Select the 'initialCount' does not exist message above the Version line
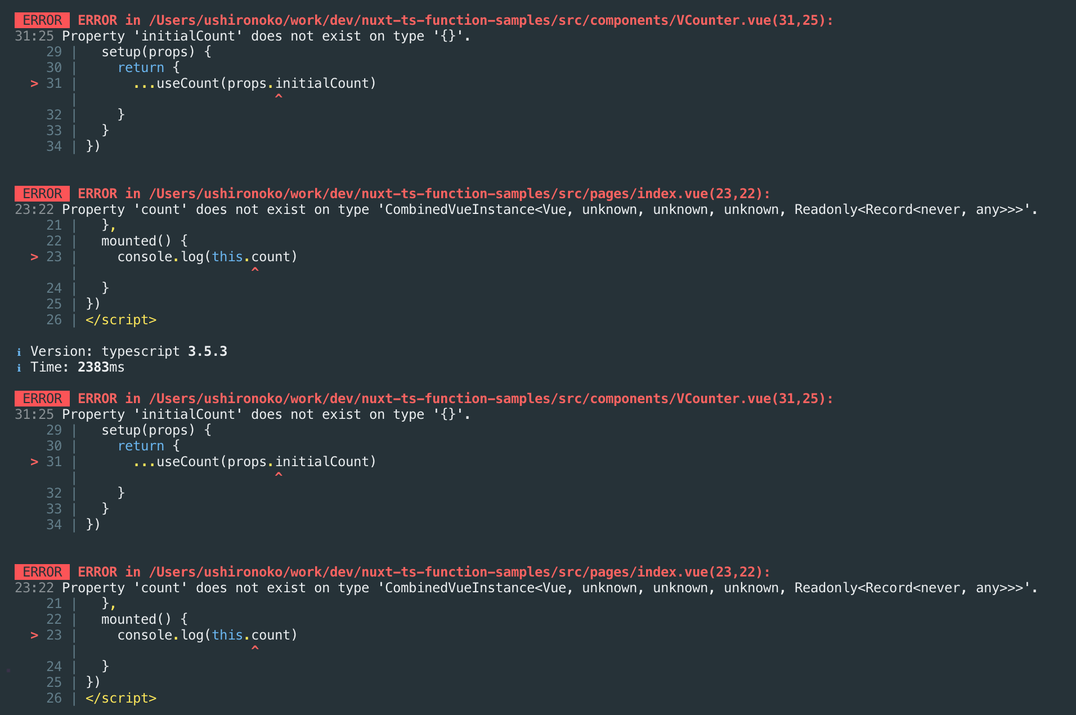 pyautogui.click(x=266, y=36)
